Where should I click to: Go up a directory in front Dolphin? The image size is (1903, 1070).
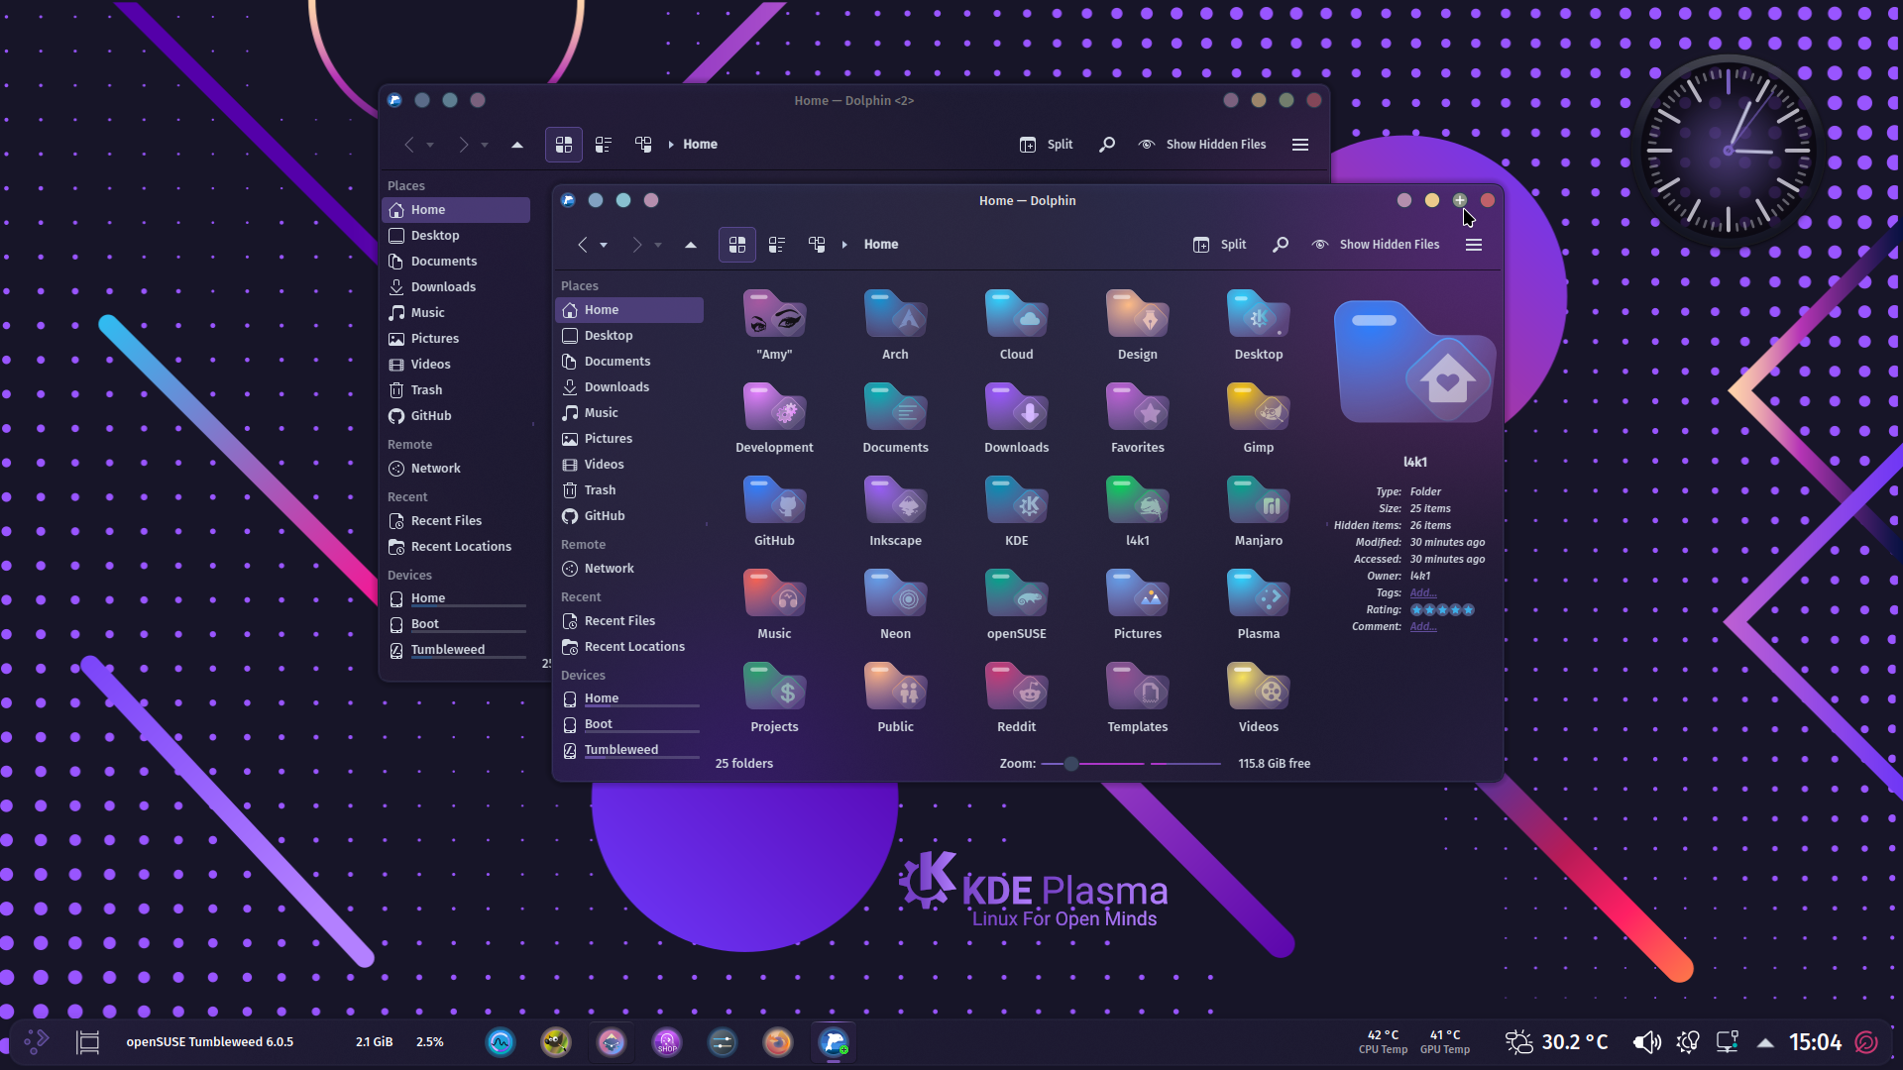691,245
